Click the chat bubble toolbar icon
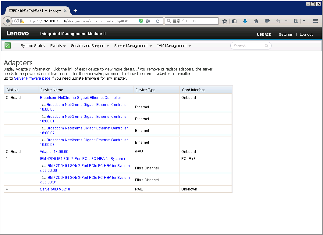This screenshot has height=235, width=323. [267, 21]
